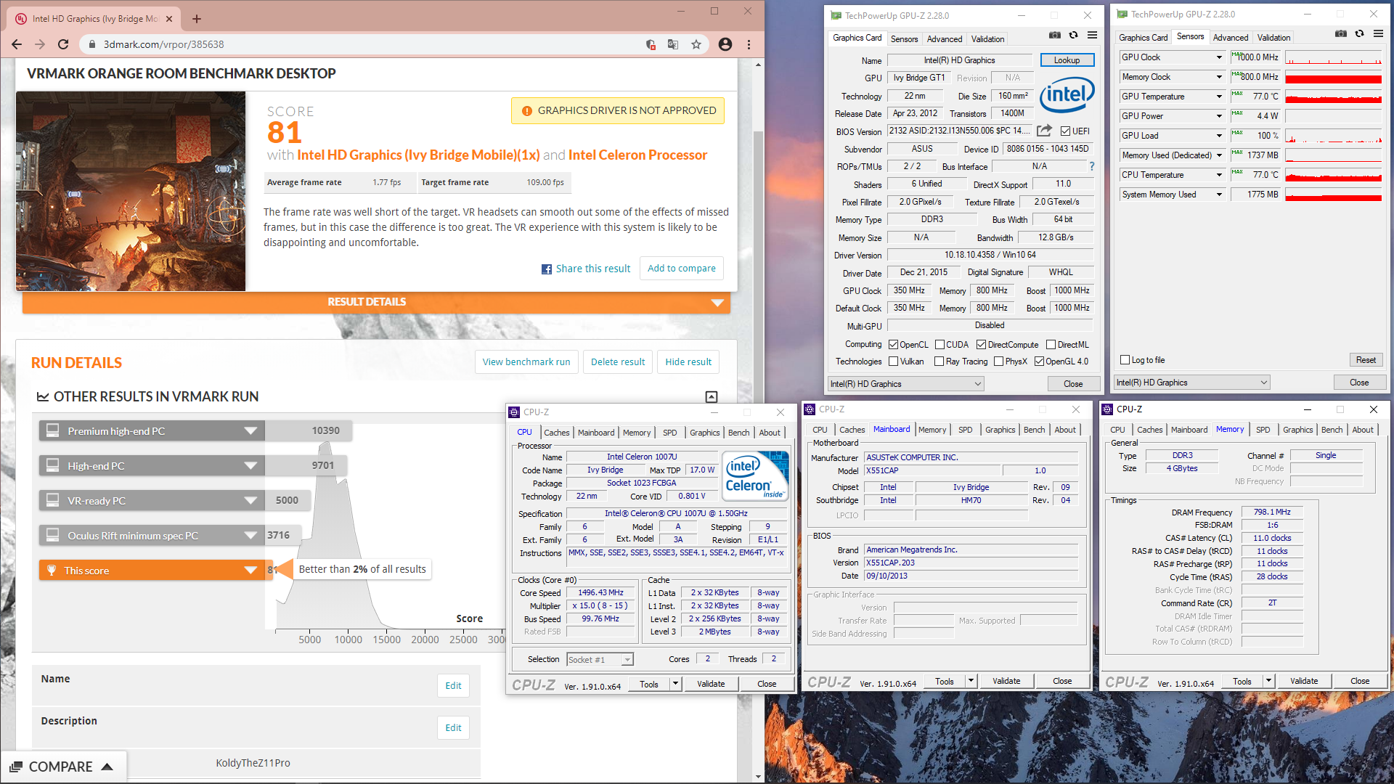This screenshot has height=784, width=1394.
Task: Click the Lookup button in GPU-Z
Action: [1067, 60]
